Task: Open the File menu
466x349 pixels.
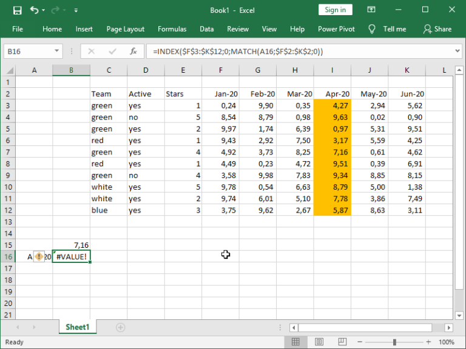Action: coord(17,29)
